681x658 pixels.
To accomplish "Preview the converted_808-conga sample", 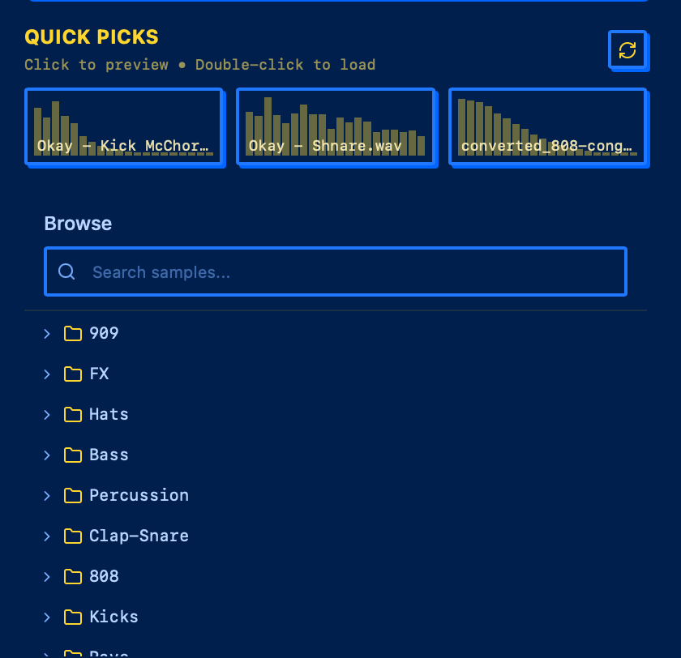I will (547, 126).
